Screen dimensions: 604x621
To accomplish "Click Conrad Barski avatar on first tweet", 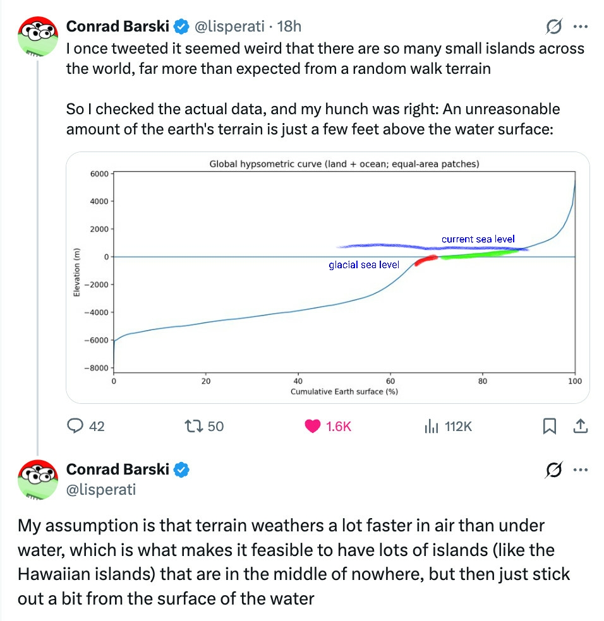I will point(38,38).
